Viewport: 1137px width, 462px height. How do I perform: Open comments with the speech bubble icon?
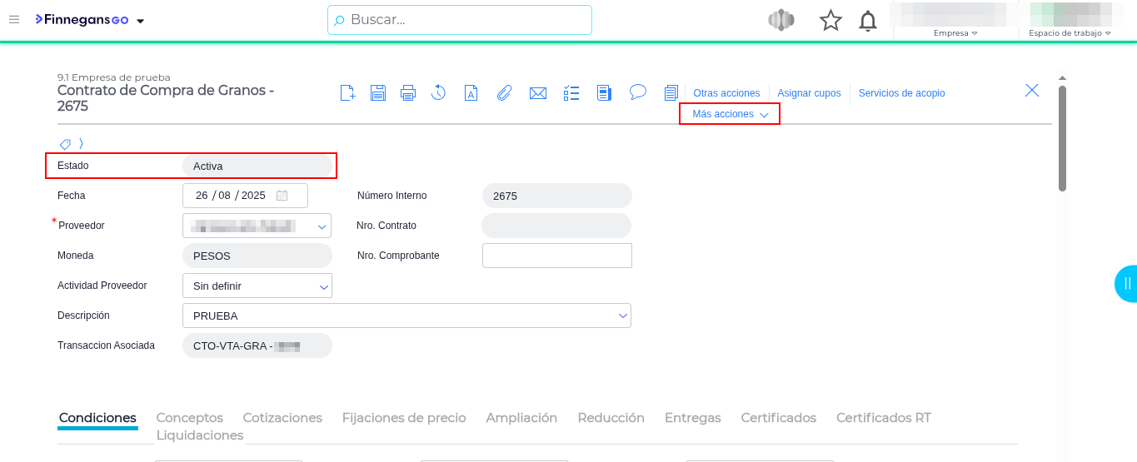638,92
